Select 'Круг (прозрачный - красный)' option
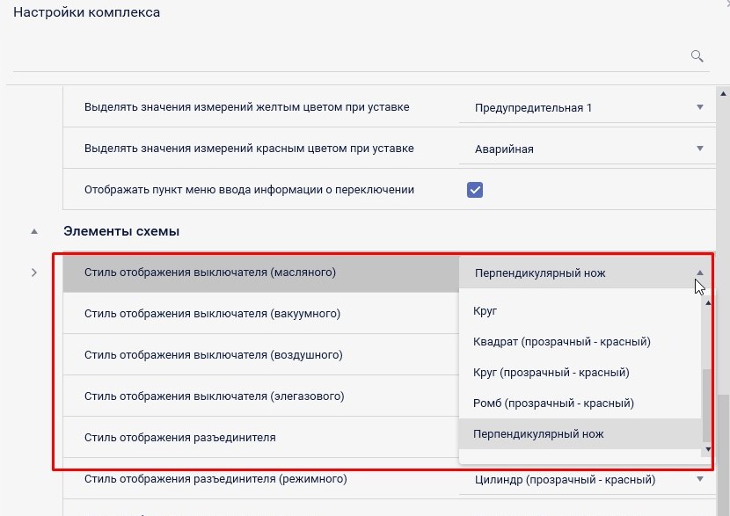 tap(551, 373)
